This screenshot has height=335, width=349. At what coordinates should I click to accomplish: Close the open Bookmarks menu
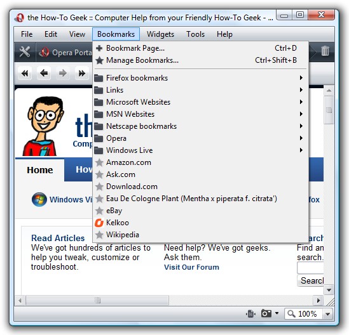point(116,34)
